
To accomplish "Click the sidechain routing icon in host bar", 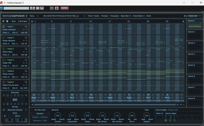I will (52, 8).
